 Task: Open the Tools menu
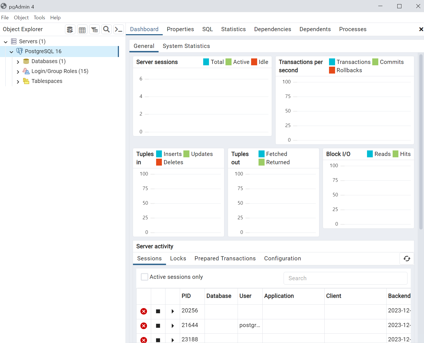coord(39,18)
